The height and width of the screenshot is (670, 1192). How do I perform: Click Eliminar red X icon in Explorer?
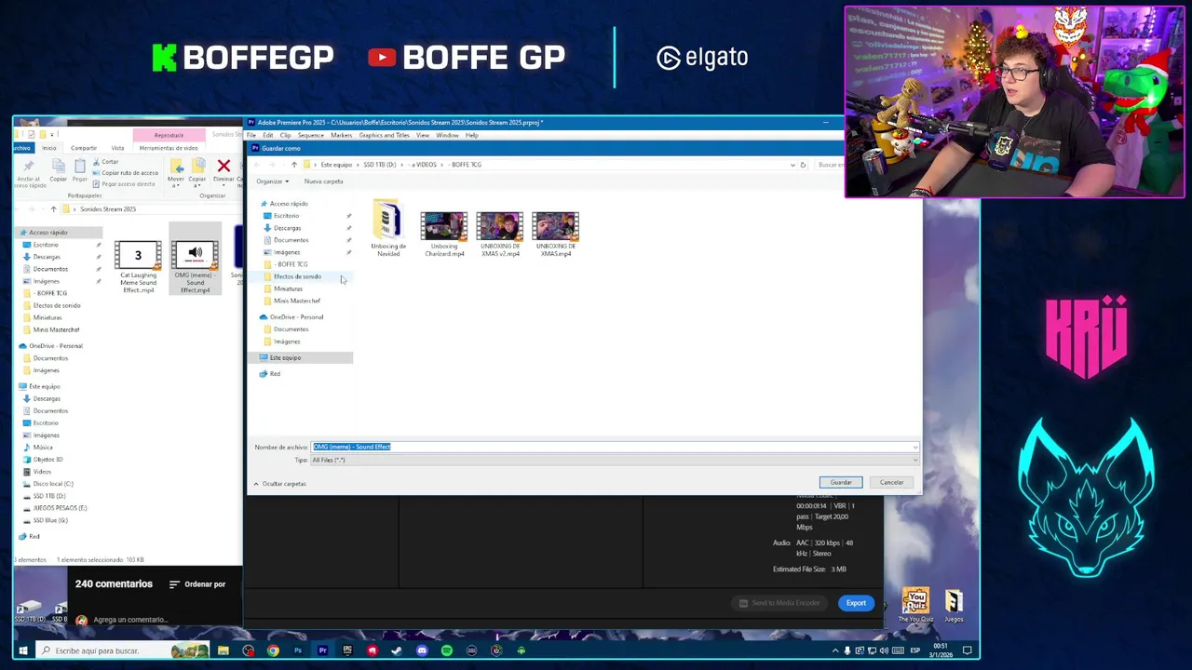click(223, 167)
